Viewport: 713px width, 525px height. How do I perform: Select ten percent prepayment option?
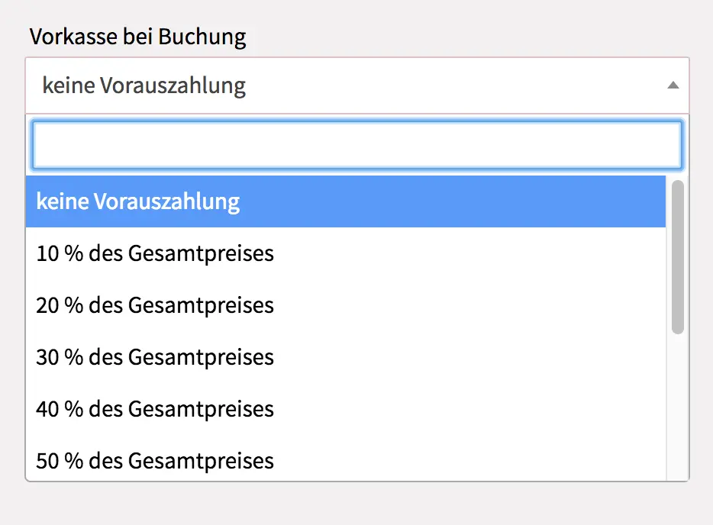155,253
